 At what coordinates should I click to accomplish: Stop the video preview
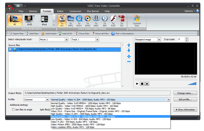coord(142,84)
